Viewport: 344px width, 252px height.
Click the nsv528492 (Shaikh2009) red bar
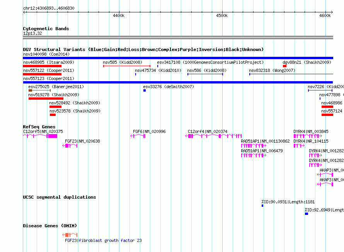coord(55,107)
